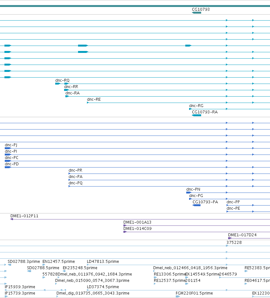This screenshot has height=298, width=270.
Task: Click the 2646579 EST label
Action: pyautogui.click(x=228, y=274)
